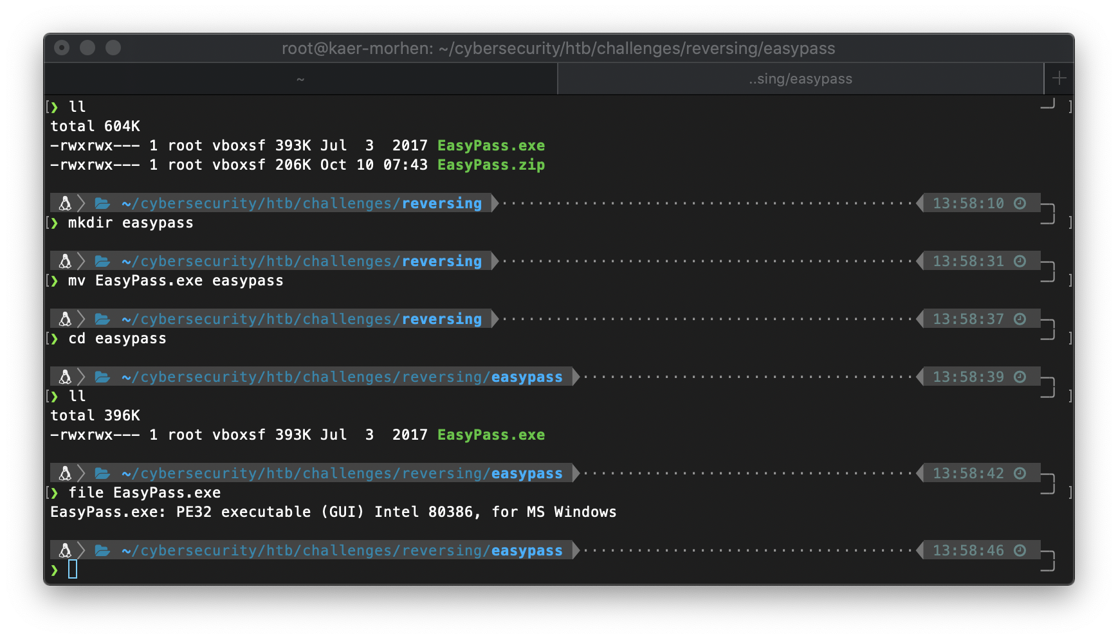This screenshot has height=639, width=1118.
Task: Click the Linux penguin icon in the 13:58:39 prompt
Action: (65, 377)
